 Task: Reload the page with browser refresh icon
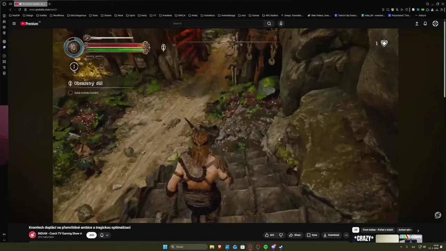[x=20, y=10]
